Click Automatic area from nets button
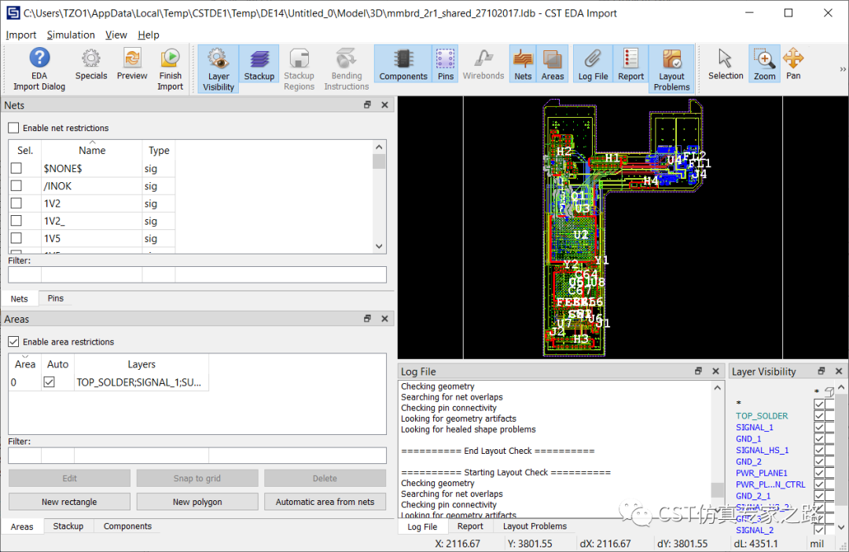The image size is (849, 552). 325,502
